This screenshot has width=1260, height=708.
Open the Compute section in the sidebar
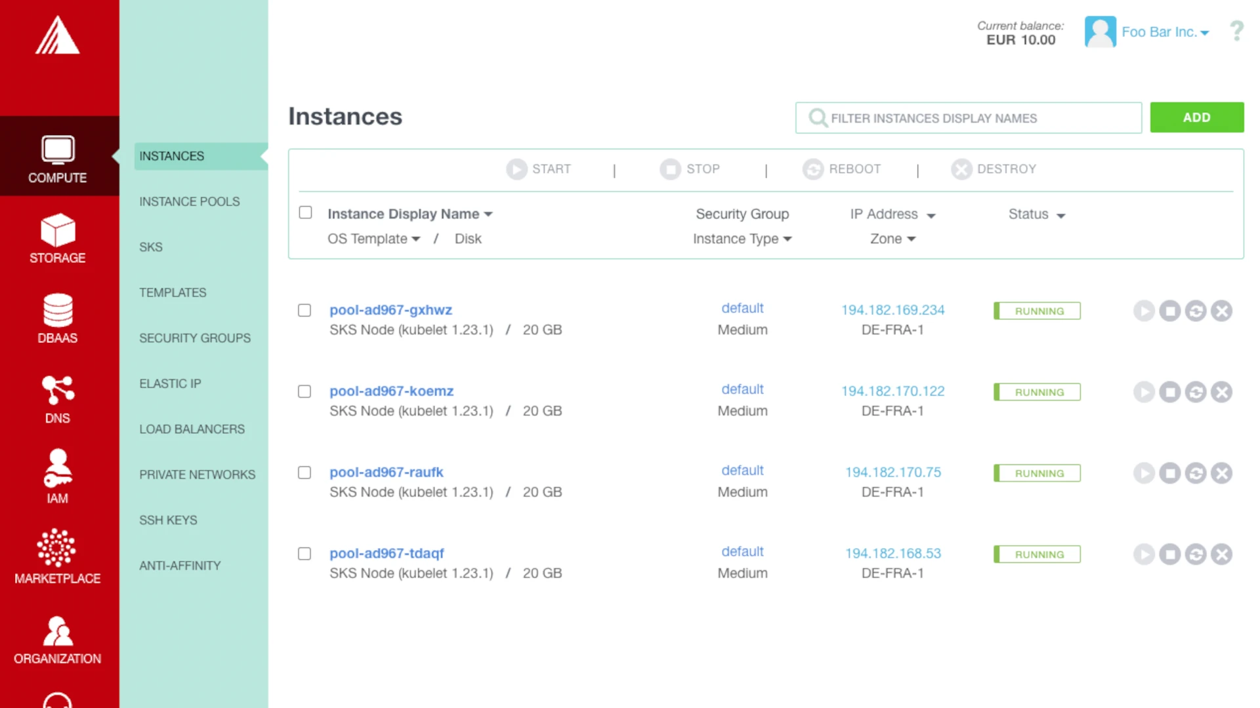[58, 157]
